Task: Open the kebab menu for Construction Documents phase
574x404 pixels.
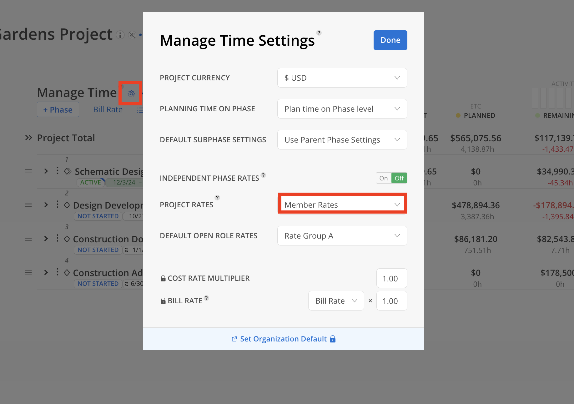Action: (x=57, y=238)
